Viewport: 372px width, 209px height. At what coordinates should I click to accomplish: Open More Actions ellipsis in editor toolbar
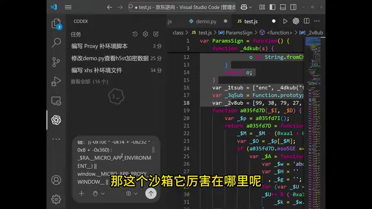tap(317, 21)
